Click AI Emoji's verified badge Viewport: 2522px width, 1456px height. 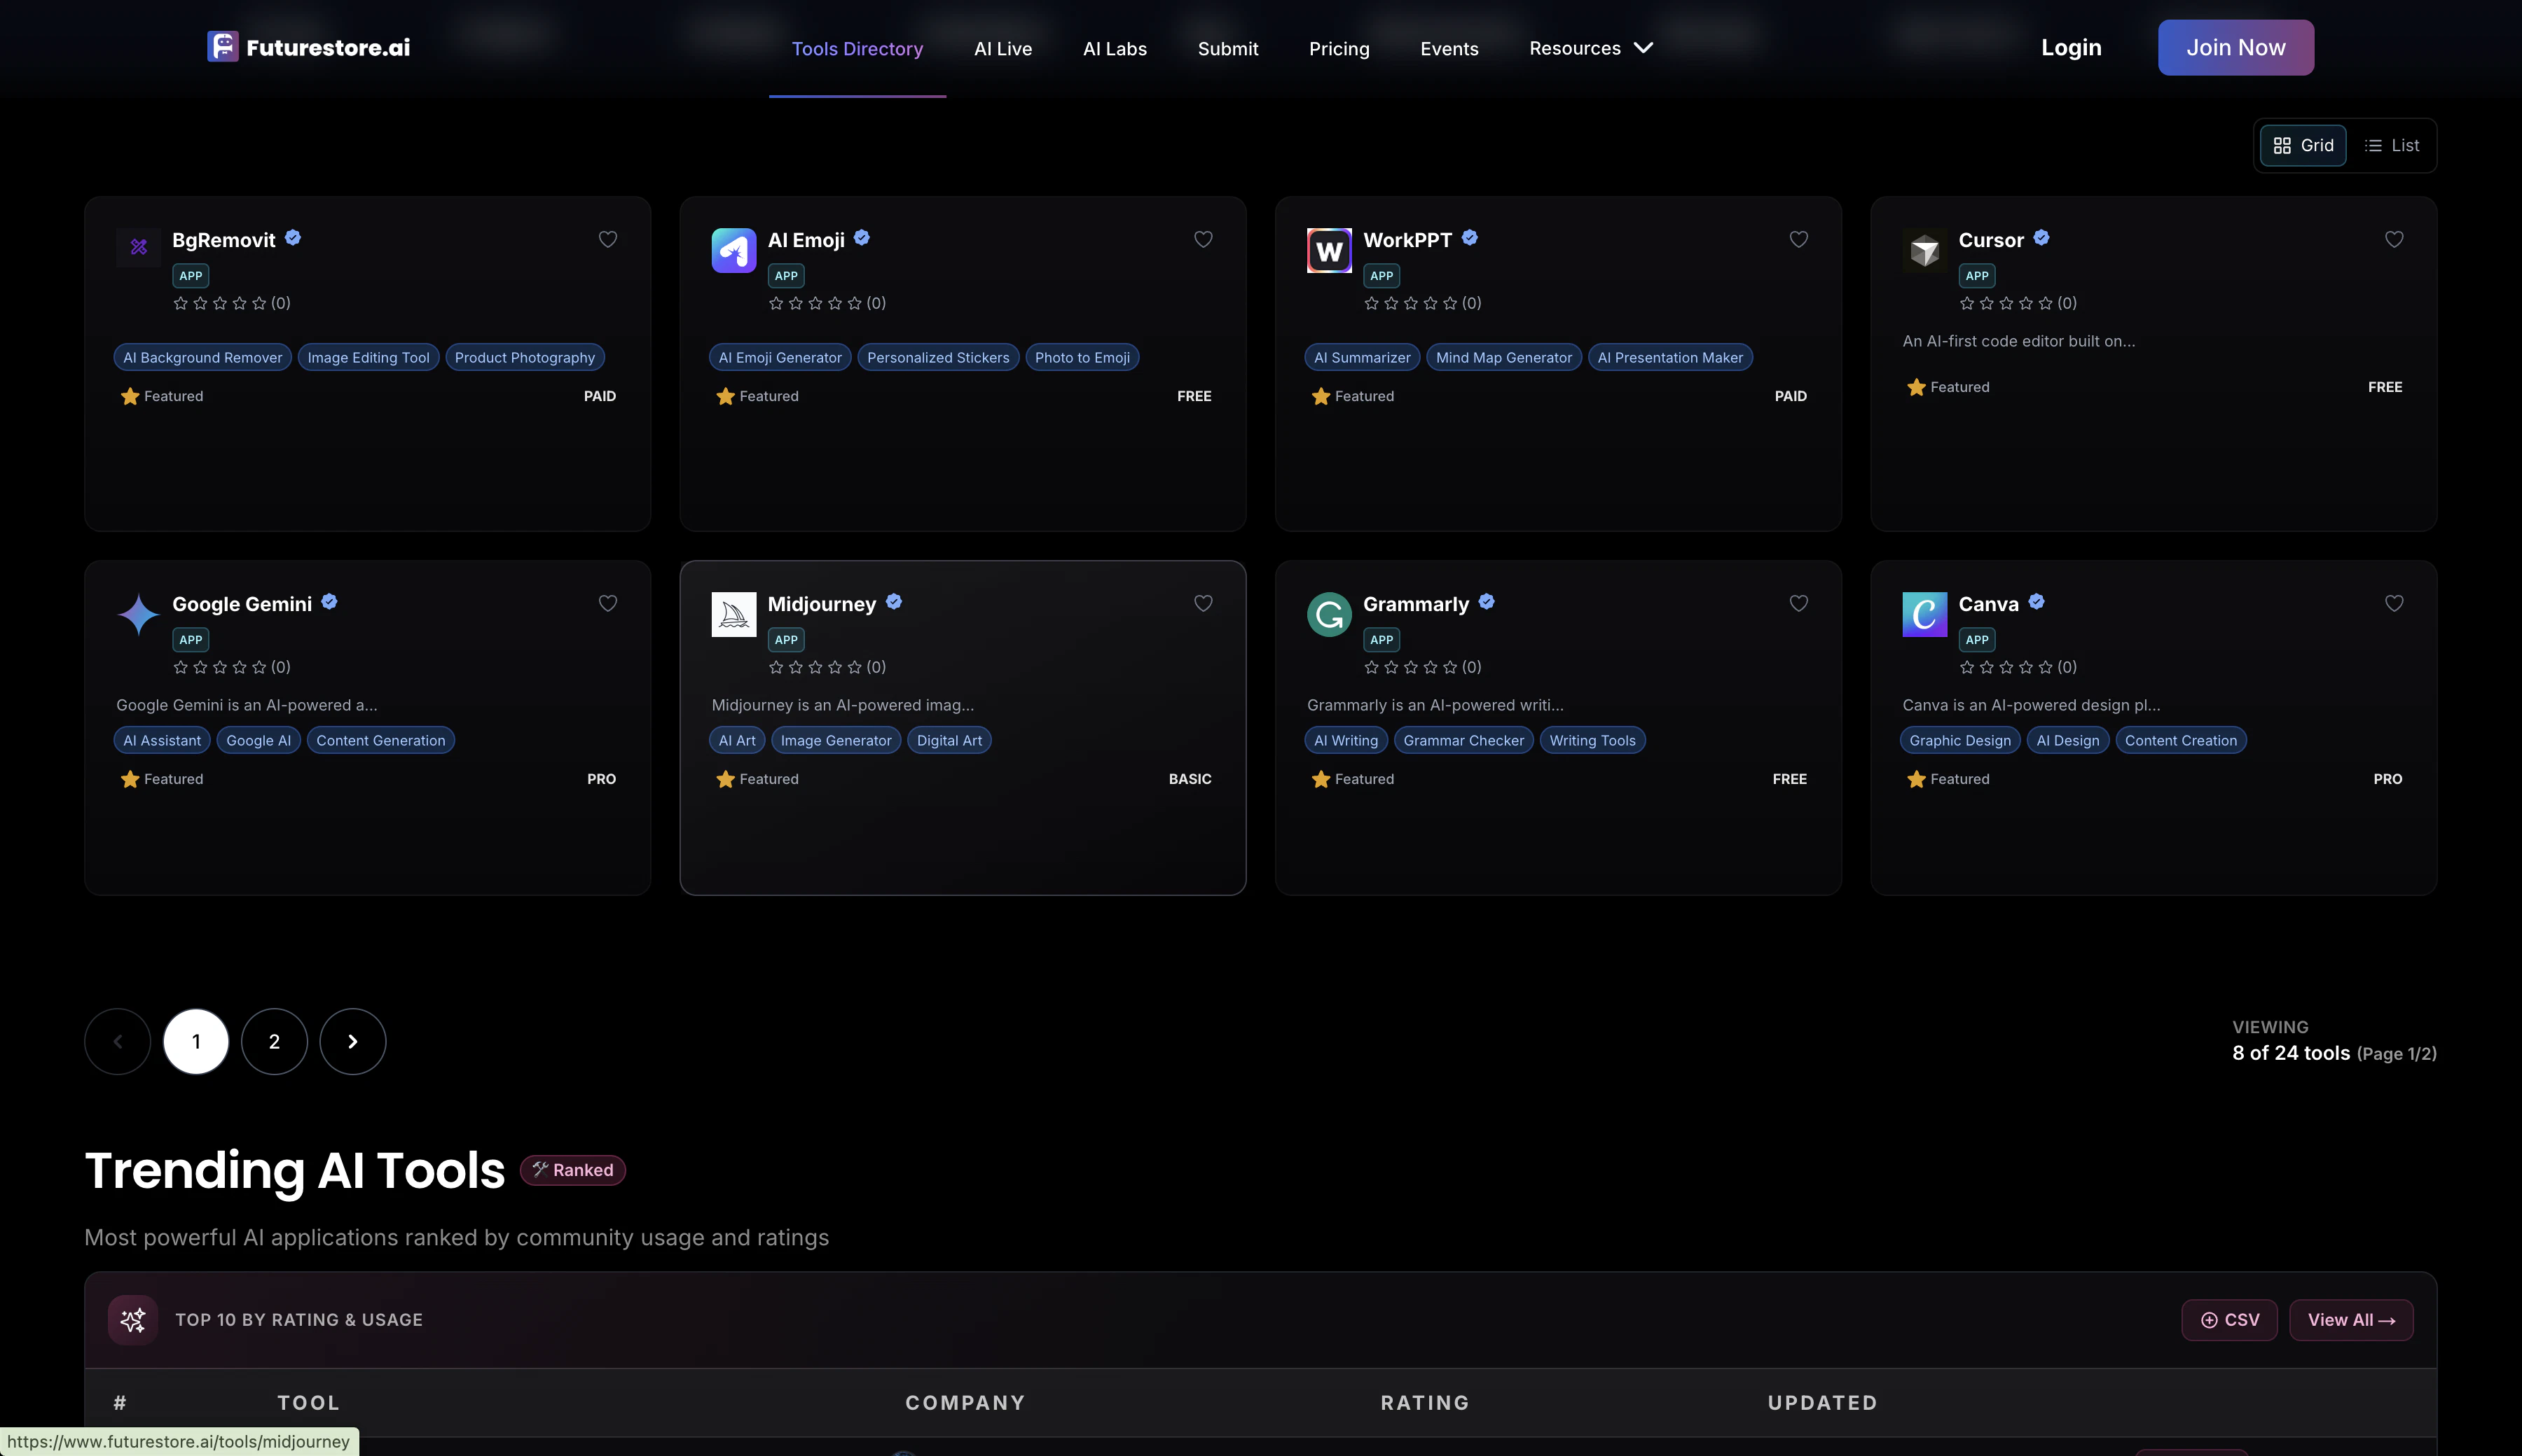(862, 238)
